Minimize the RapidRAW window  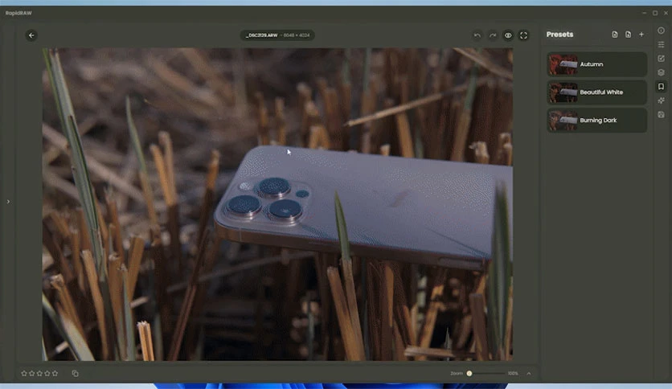pyautogui.click(x=644, y=13)
